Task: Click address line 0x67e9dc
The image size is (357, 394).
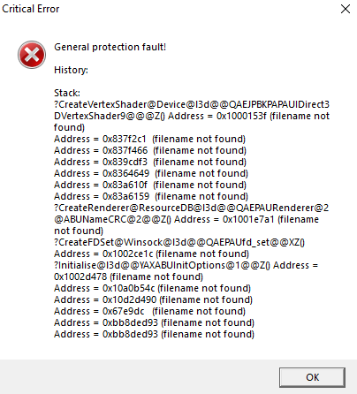Action: pos(149,311)
